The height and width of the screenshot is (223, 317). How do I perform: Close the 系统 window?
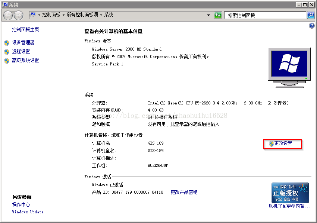311,4
